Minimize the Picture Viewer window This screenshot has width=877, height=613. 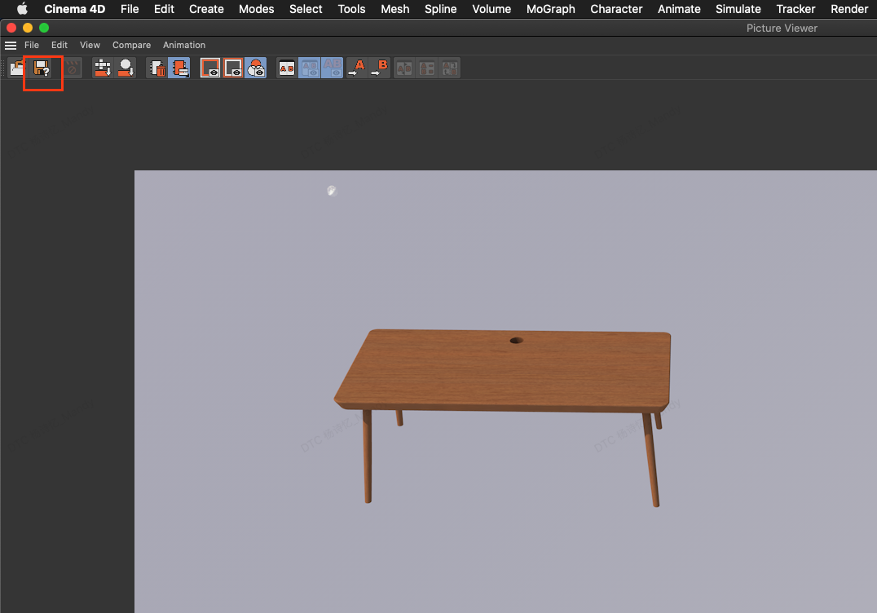click(28, 28)
